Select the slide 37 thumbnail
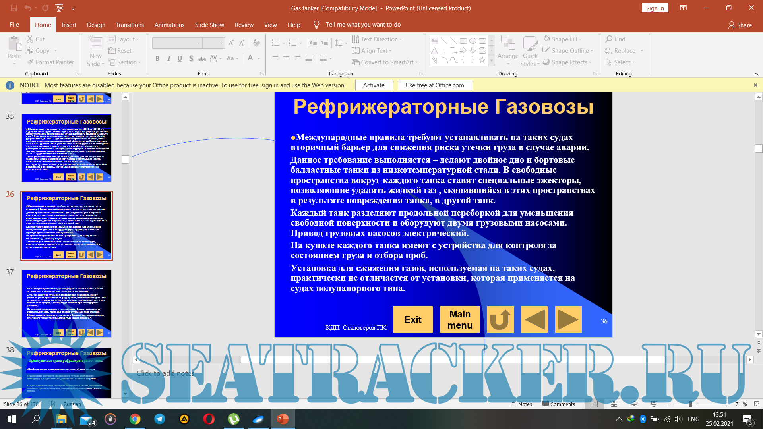 tap(66, 303)
